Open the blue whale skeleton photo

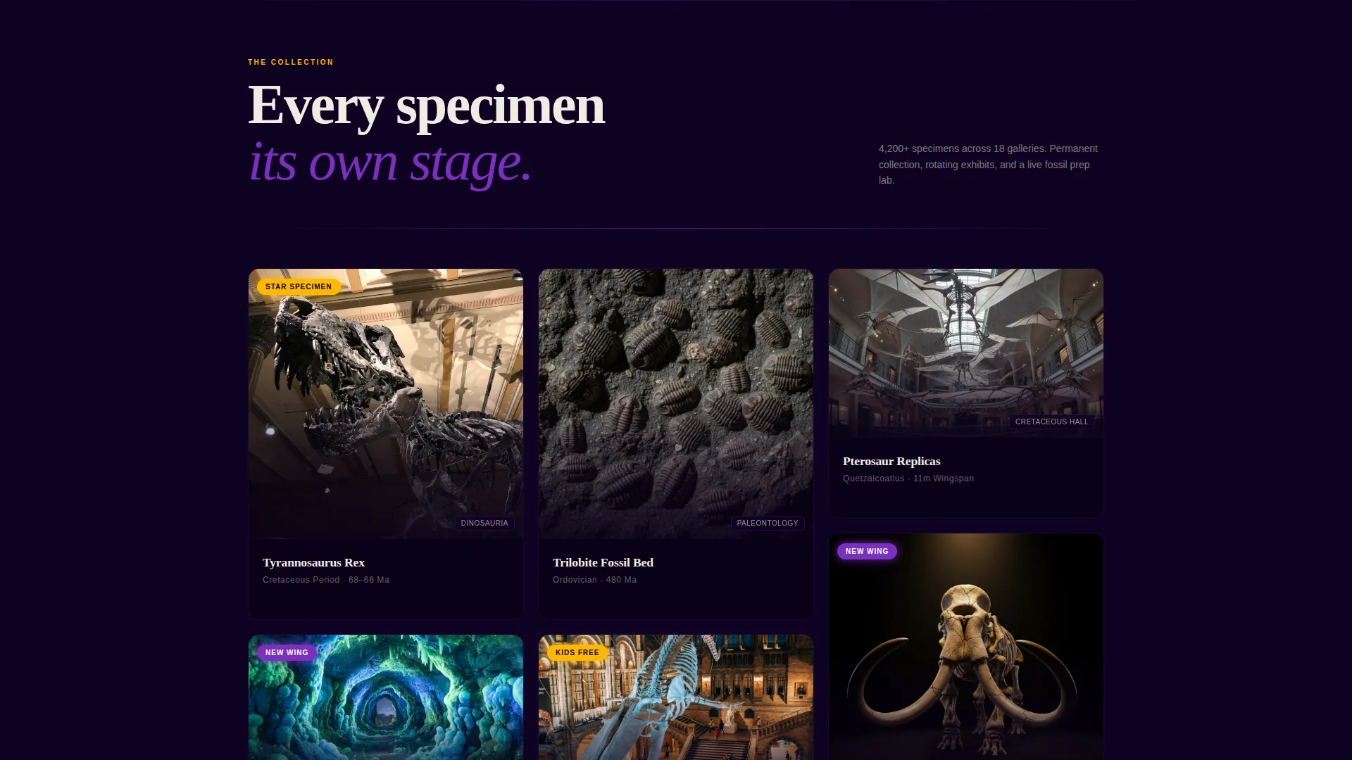pos(676,697)
